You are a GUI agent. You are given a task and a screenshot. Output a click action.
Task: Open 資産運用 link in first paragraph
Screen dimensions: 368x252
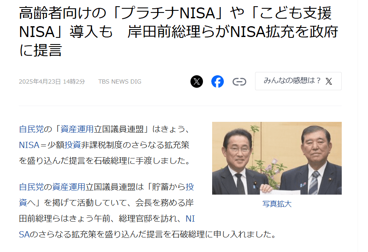click(77, 129)
